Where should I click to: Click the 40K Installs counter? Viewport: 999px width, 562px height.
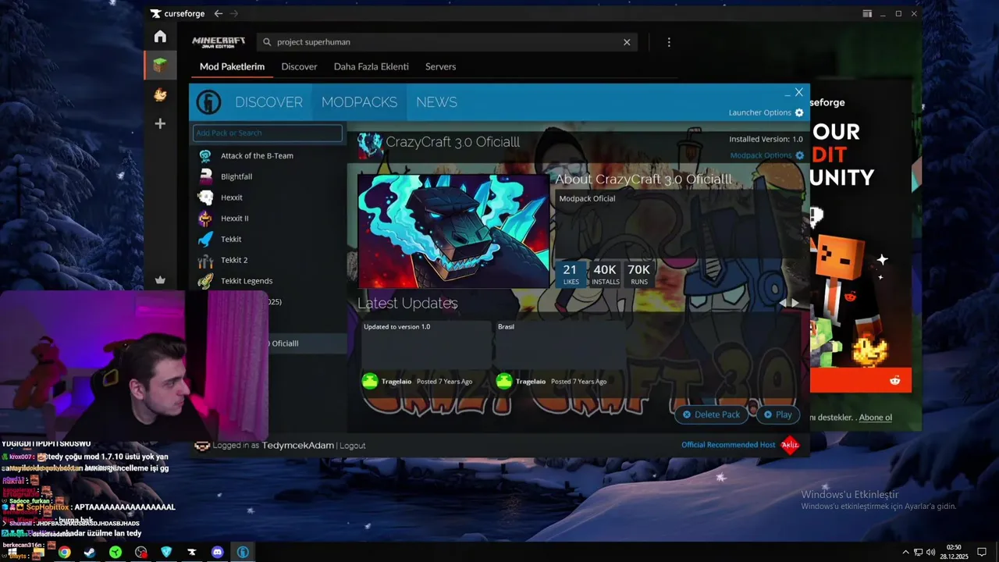tap(605, 274)
